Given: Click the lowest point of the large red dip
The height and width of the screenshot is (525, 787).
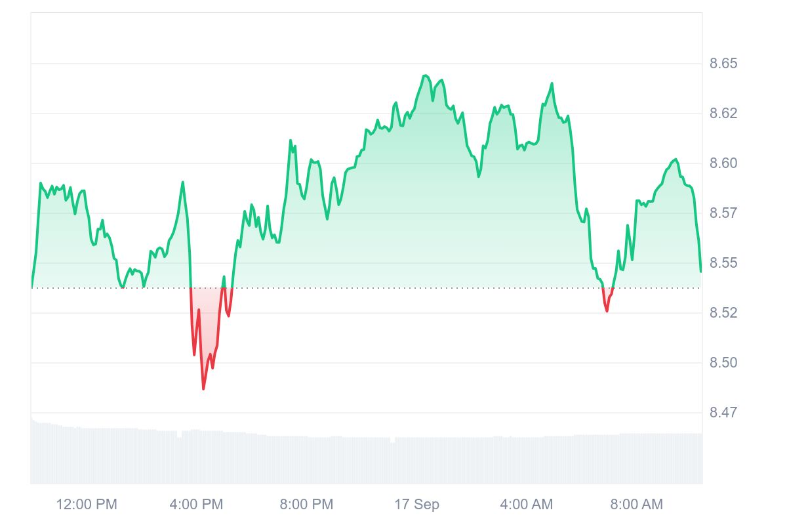Looking at the screenshot, I should tap(203, 388).
